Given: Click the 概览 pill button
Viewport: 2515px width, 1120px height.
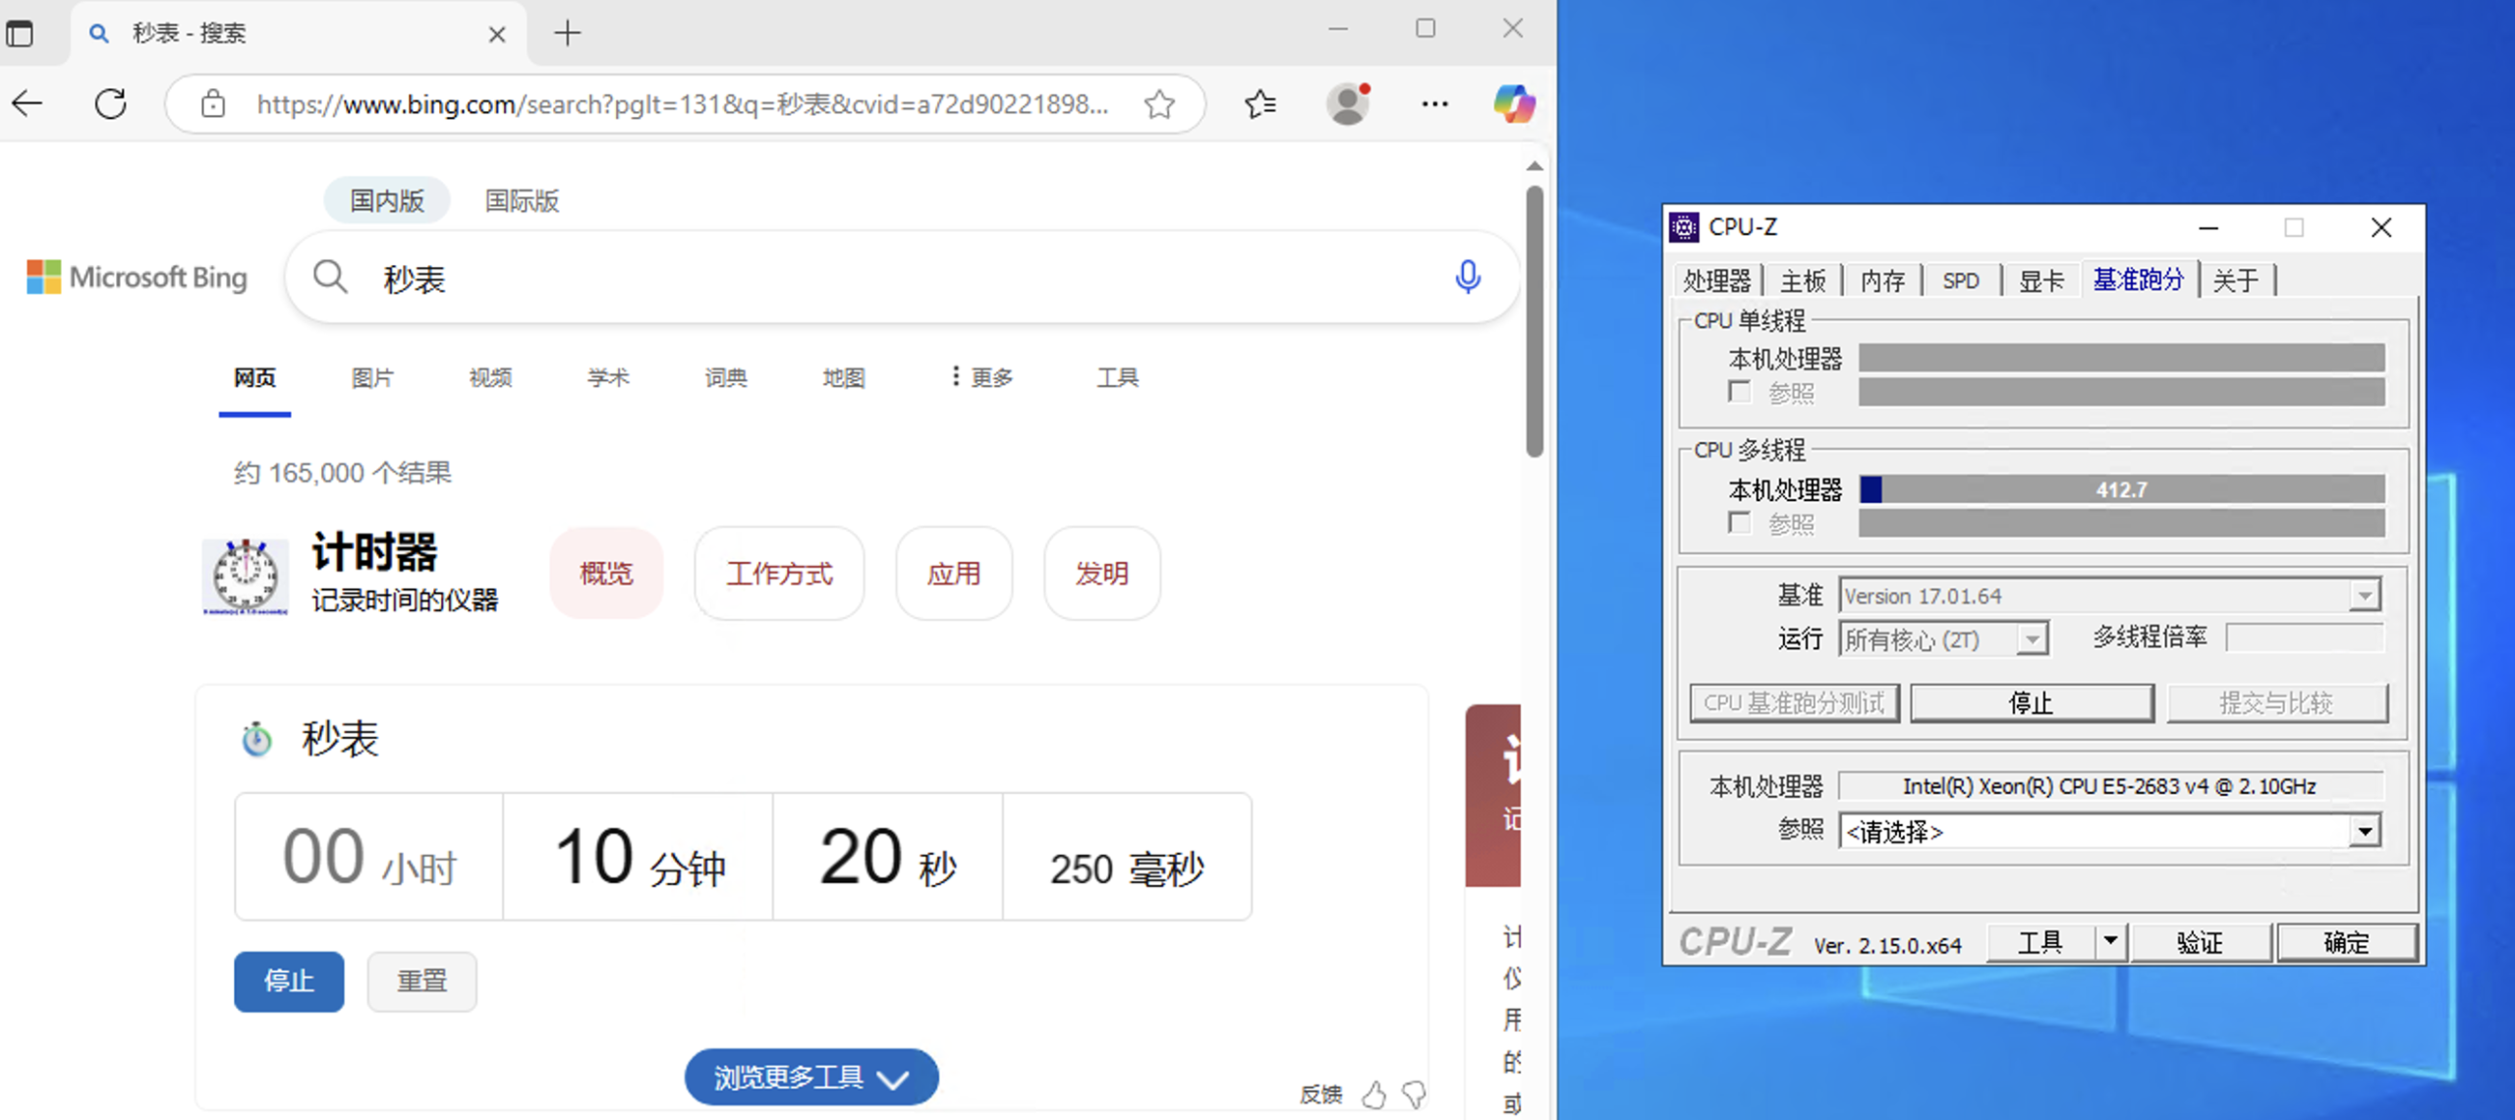Looking at the screenshot, I should pyautogui.click(x=606, y=573).
